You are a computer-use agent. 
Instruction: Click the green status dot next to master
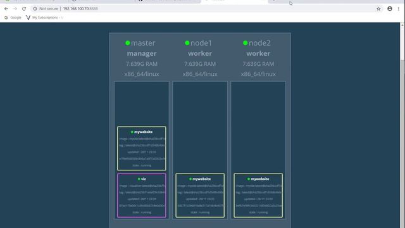(128, 43)
